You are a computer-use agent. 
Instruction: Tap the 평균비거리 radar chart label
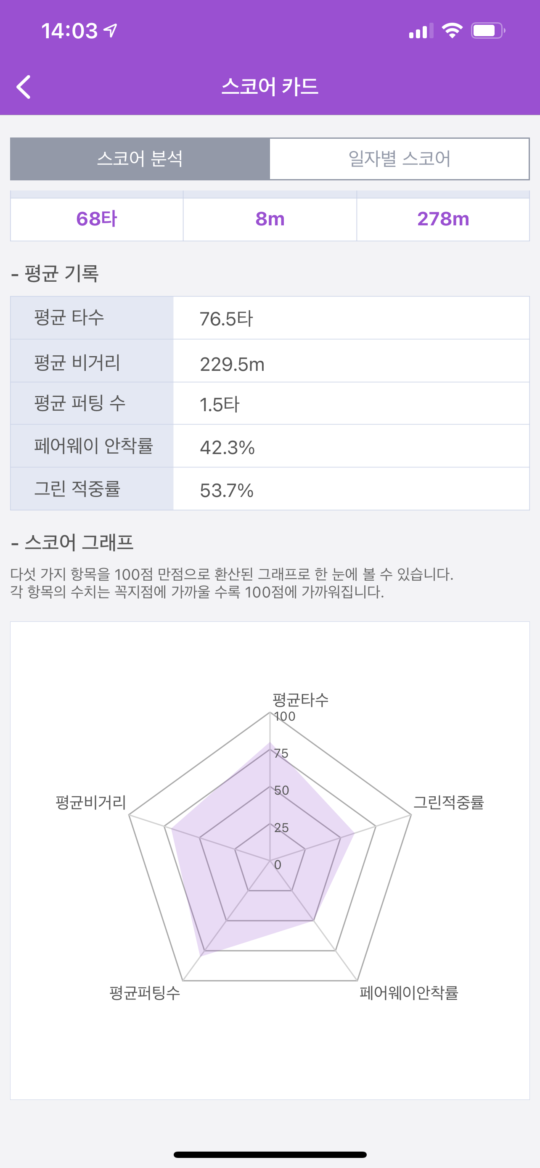[91, 802]
